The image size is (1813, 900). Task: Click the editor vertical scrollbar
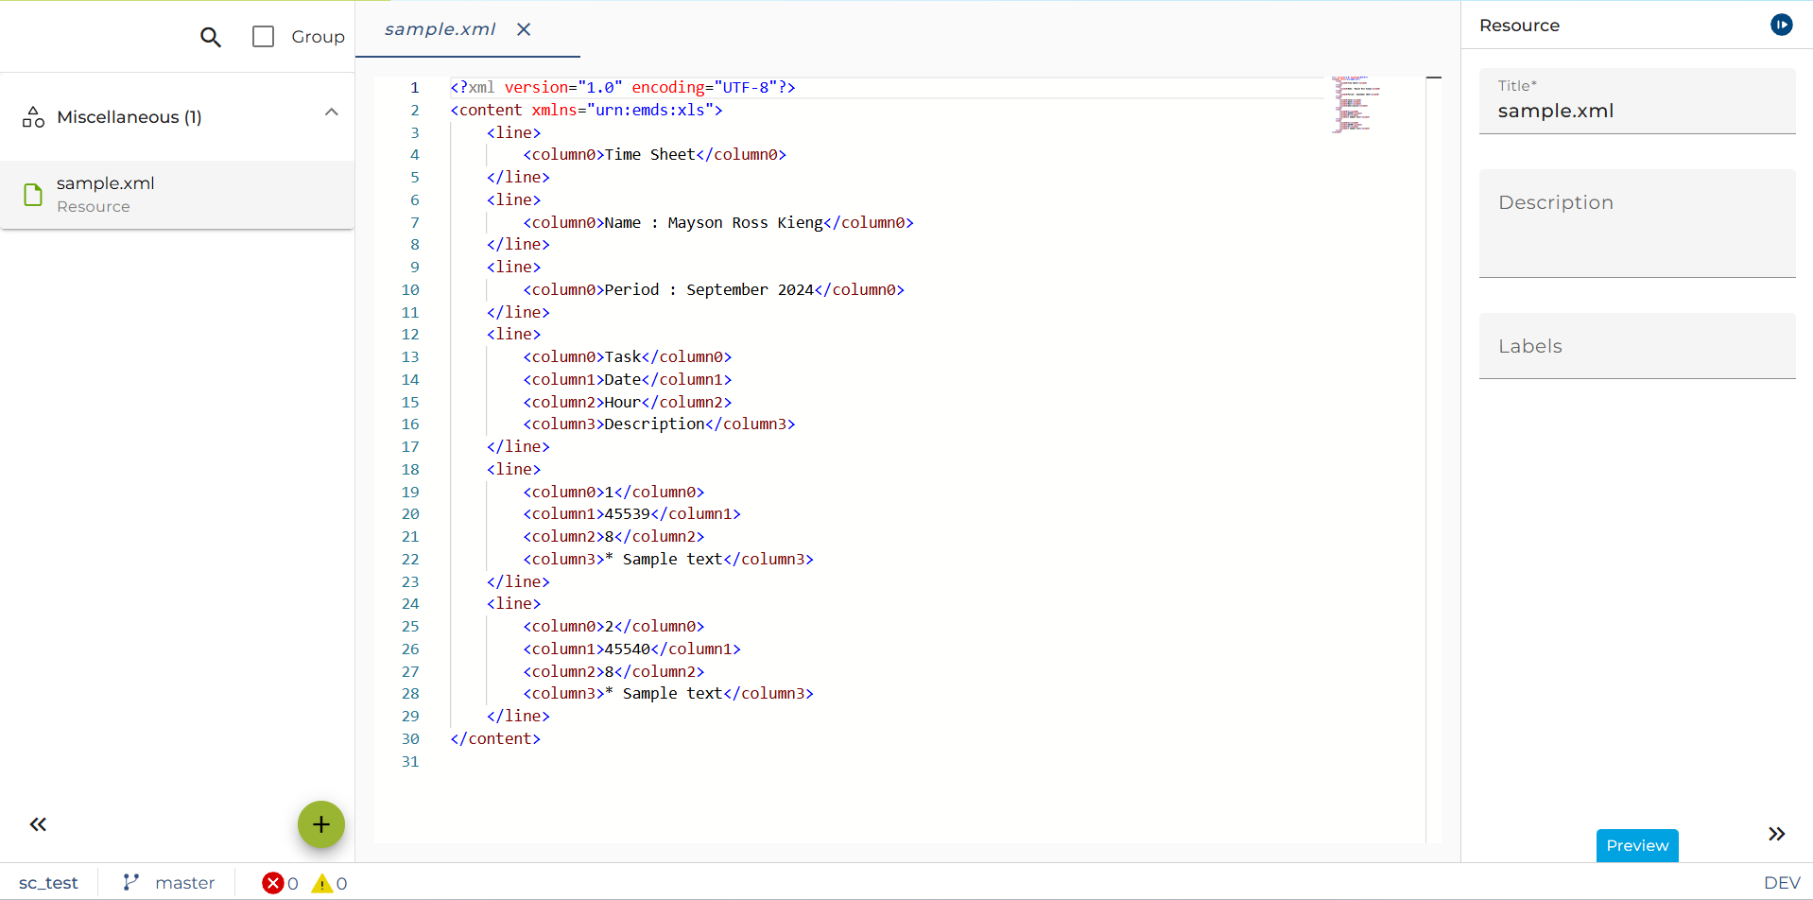(x=1434, y=459)
